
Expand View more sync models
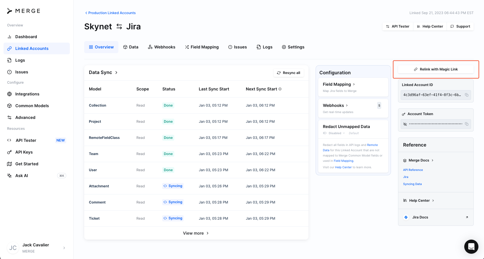tap(196, 233)
